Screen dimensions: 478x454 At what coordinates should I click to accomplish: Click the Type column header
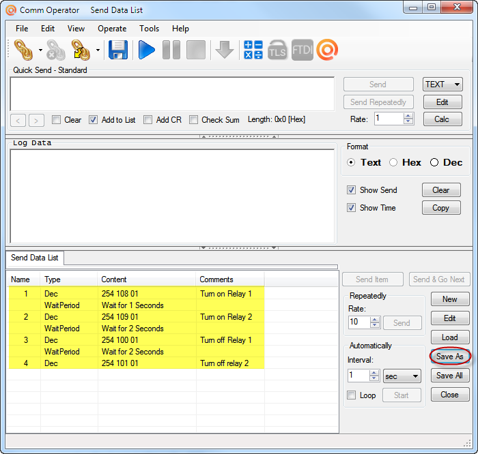(69, 279)
